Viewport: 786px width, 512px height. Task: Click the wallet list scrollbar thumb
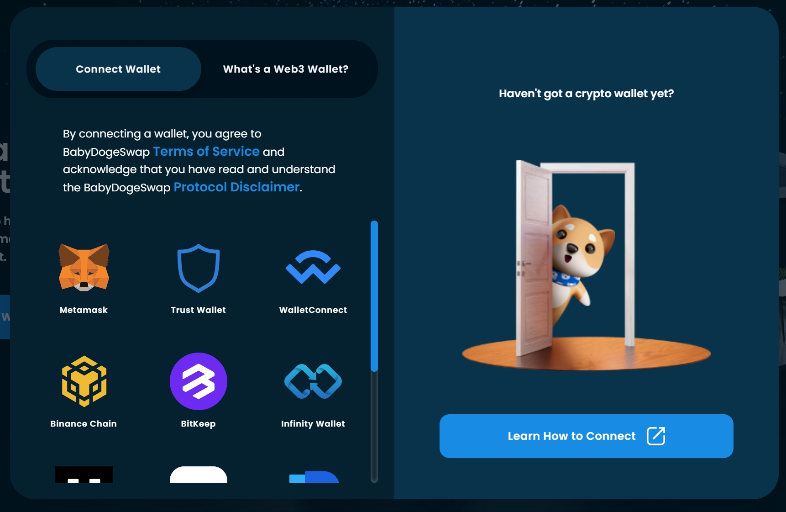pos(374,296)
